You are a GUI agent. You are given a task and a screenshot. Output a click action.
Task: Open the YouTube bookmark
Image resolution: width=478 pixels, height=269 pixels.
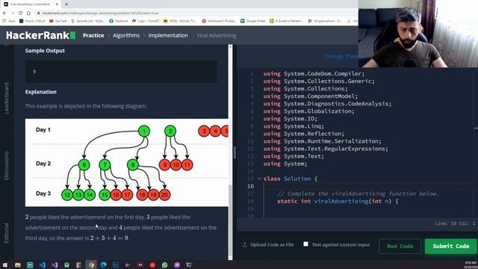(58, 21)
